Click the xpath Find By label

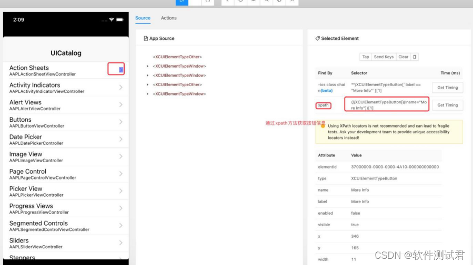point(323,105)
